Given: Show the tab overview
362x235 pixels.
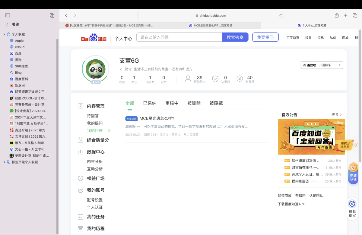Looking at the screenshot, I should click(x=355, y=15).
